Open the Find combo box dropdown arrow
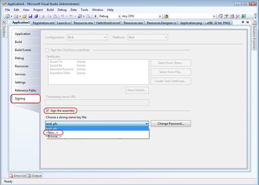This screenshot has width=259, height=185. pyautogui.click(x=214, y=16)
